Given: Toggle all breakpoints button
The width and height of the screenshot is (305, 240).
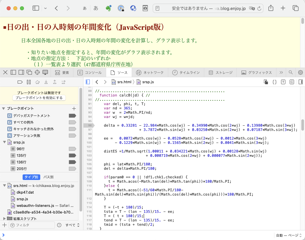Looking at the screenshot, I should [20, 82].
